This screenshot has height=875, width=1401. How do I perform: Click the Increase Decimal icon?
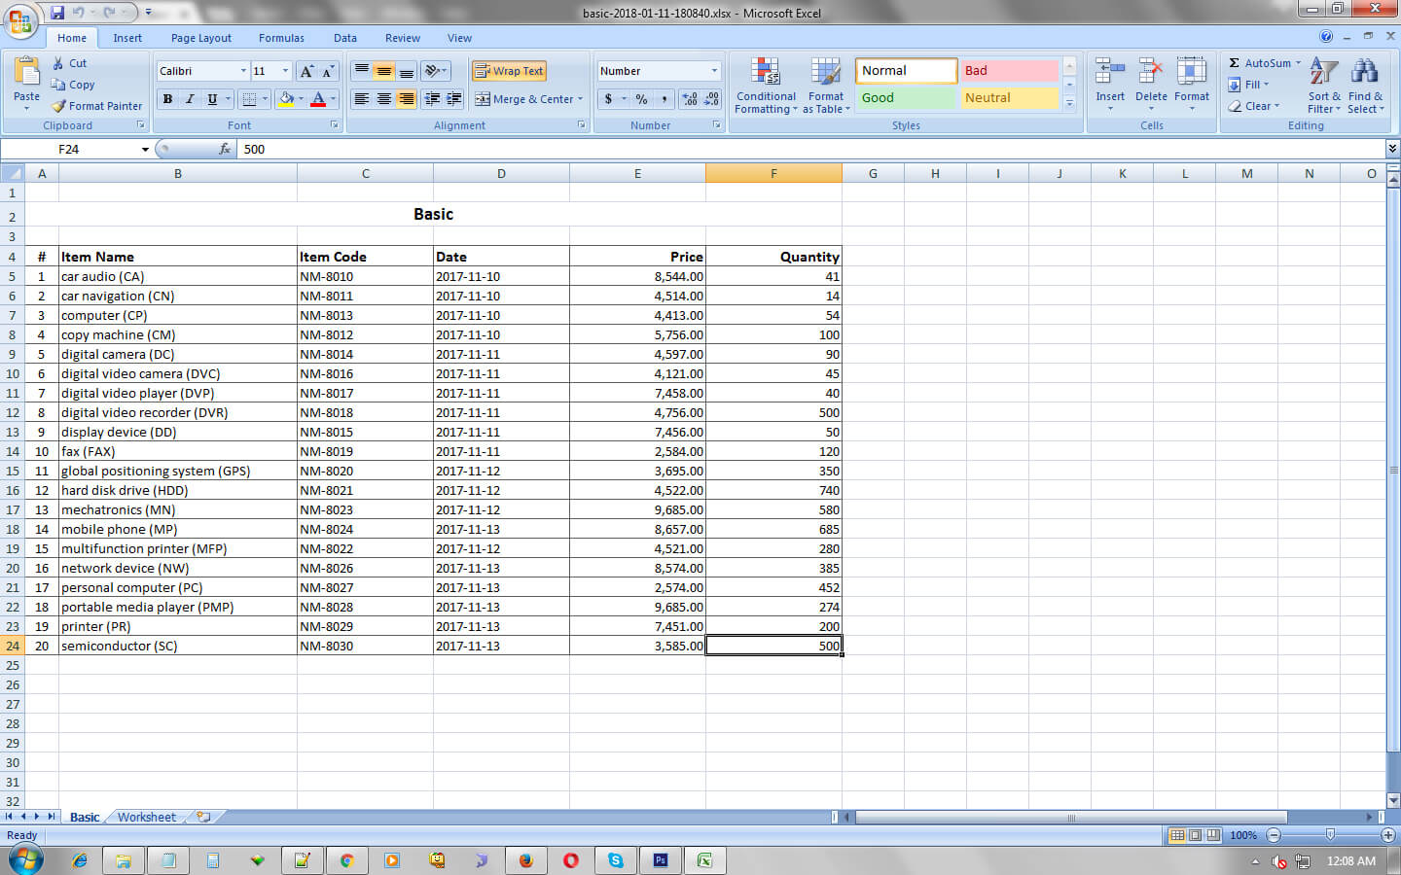[688, 99]
